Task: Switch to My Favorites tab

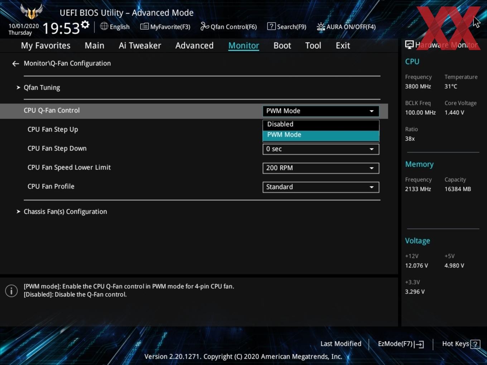Action: tap(45, 45)
